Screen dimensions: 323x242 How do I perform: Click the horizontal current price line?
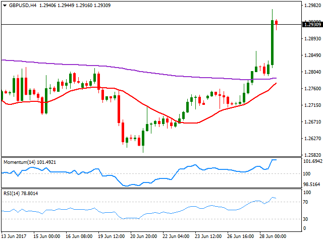tap(151, 25)
